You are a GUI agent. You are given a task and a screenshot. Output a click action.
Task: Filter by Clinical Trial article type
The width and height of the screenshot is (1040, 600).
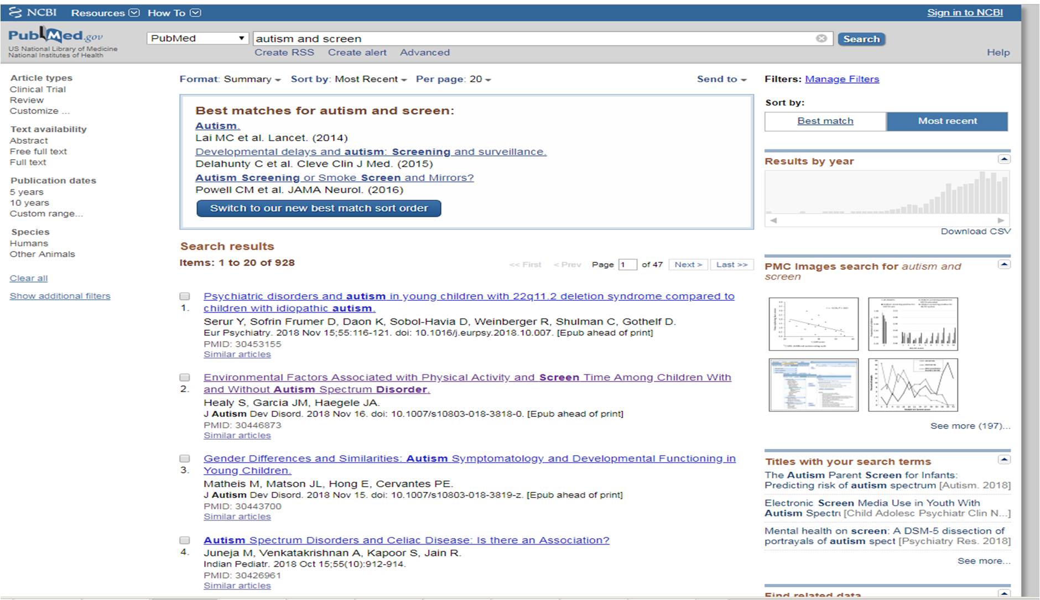[38, 89]
